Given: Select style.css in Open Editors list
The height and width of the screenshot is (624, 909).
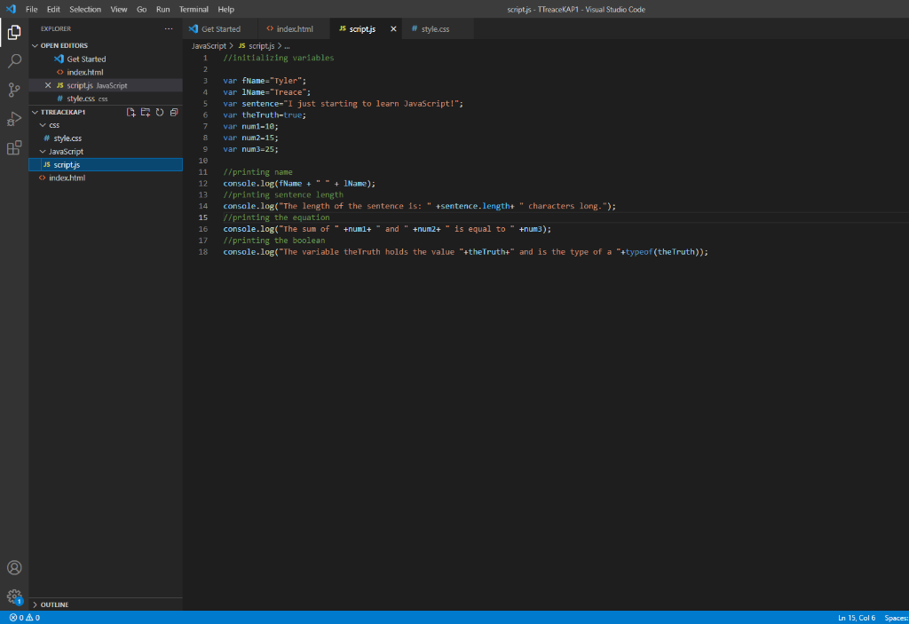Looking at the screenshot, I should coord(106,99).
